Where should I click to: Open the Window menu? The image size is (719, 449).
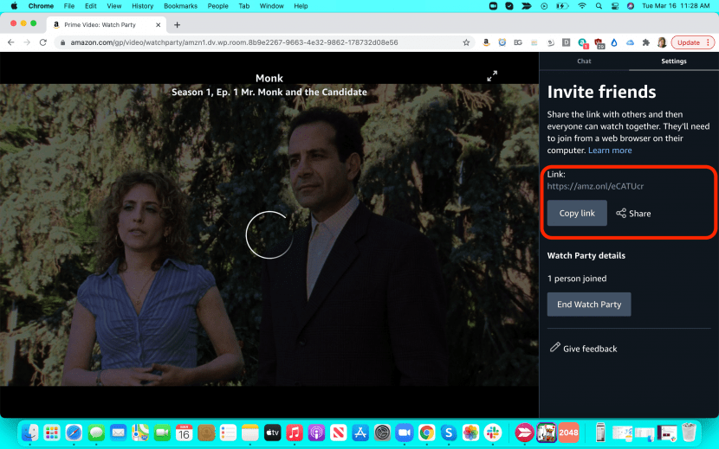(x=271, y=6)
